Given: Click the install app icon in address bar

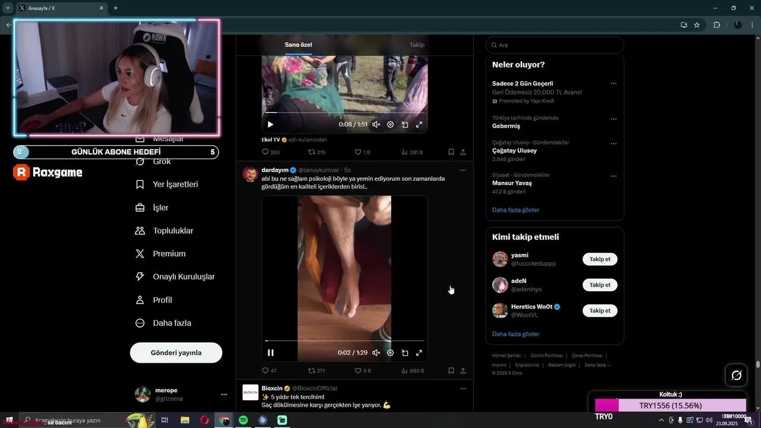Looking at the screenshot, I should [684, 24].
